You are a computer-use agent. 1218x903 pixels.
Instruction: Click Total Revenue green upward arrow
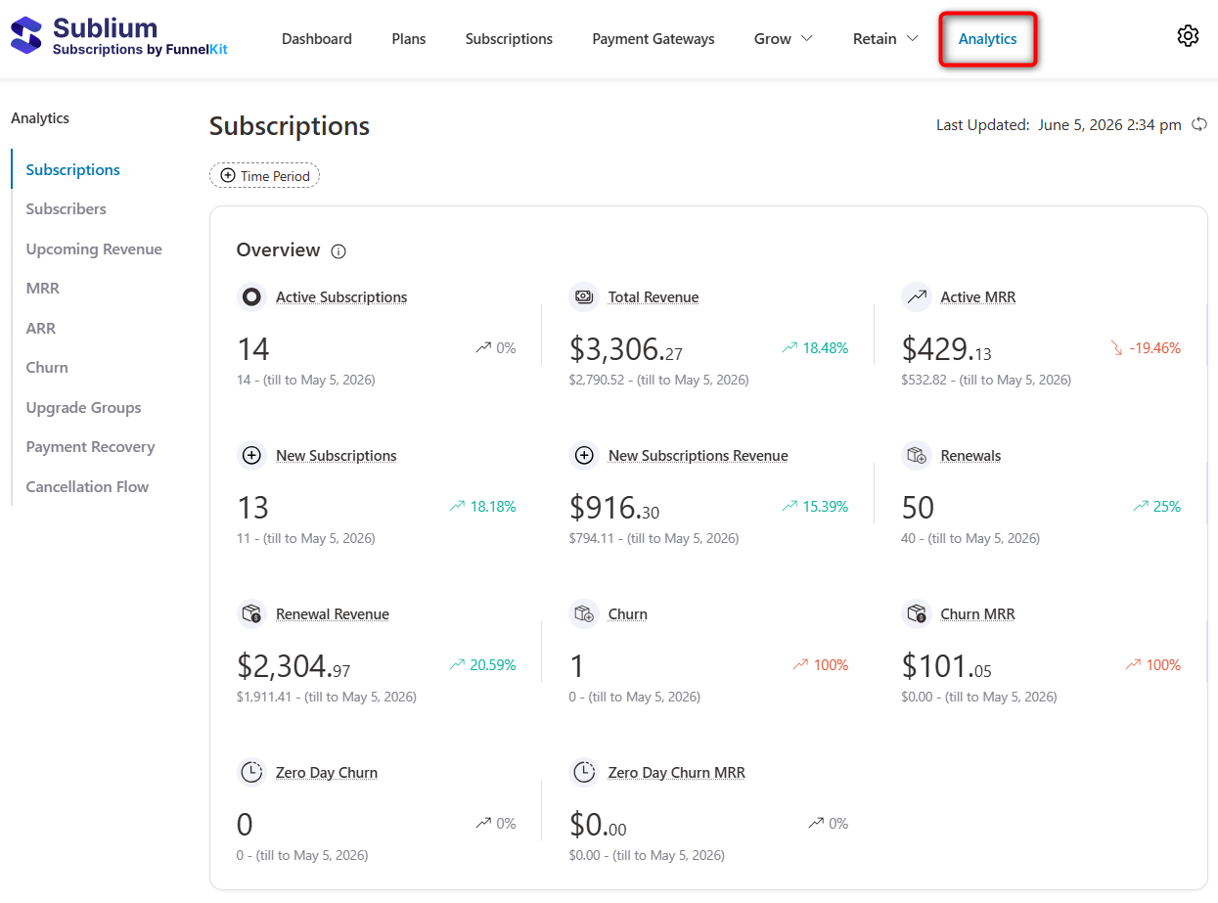point(789,348)
